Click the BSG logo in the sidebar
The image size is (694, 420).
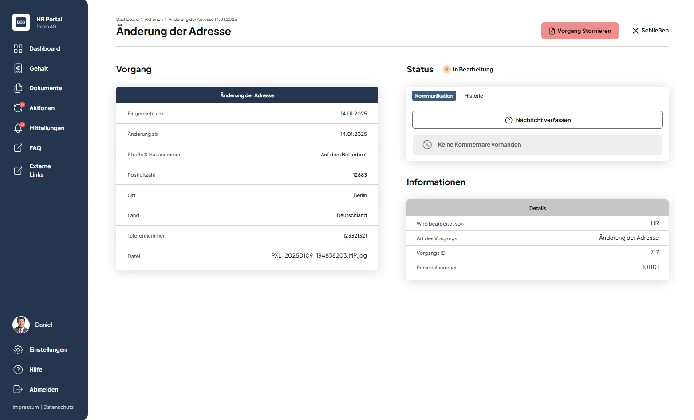point(21,22)
